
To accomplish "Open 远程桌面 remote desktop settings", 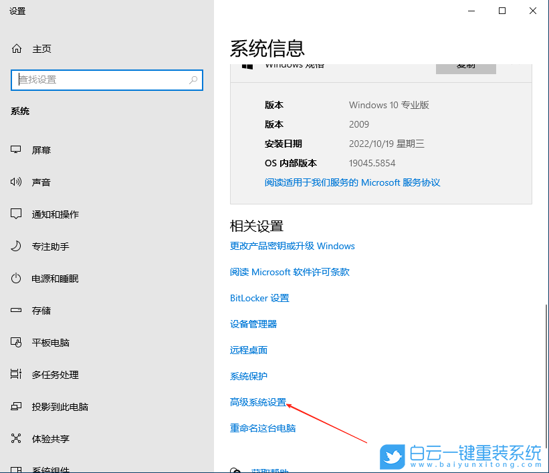I will click(x=248, y=350).
